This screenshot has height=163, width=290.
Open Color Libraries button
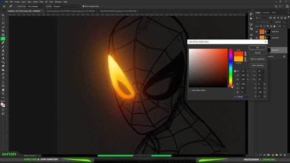click(257, 65)
